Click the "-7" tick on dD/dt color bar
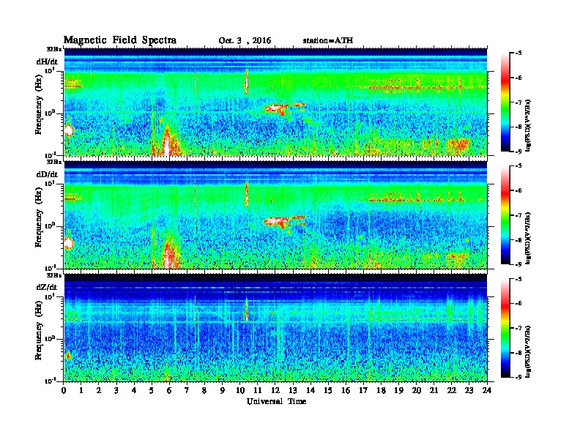The width and height of the screenshot is (580, 448). click(x=518, y=215)
